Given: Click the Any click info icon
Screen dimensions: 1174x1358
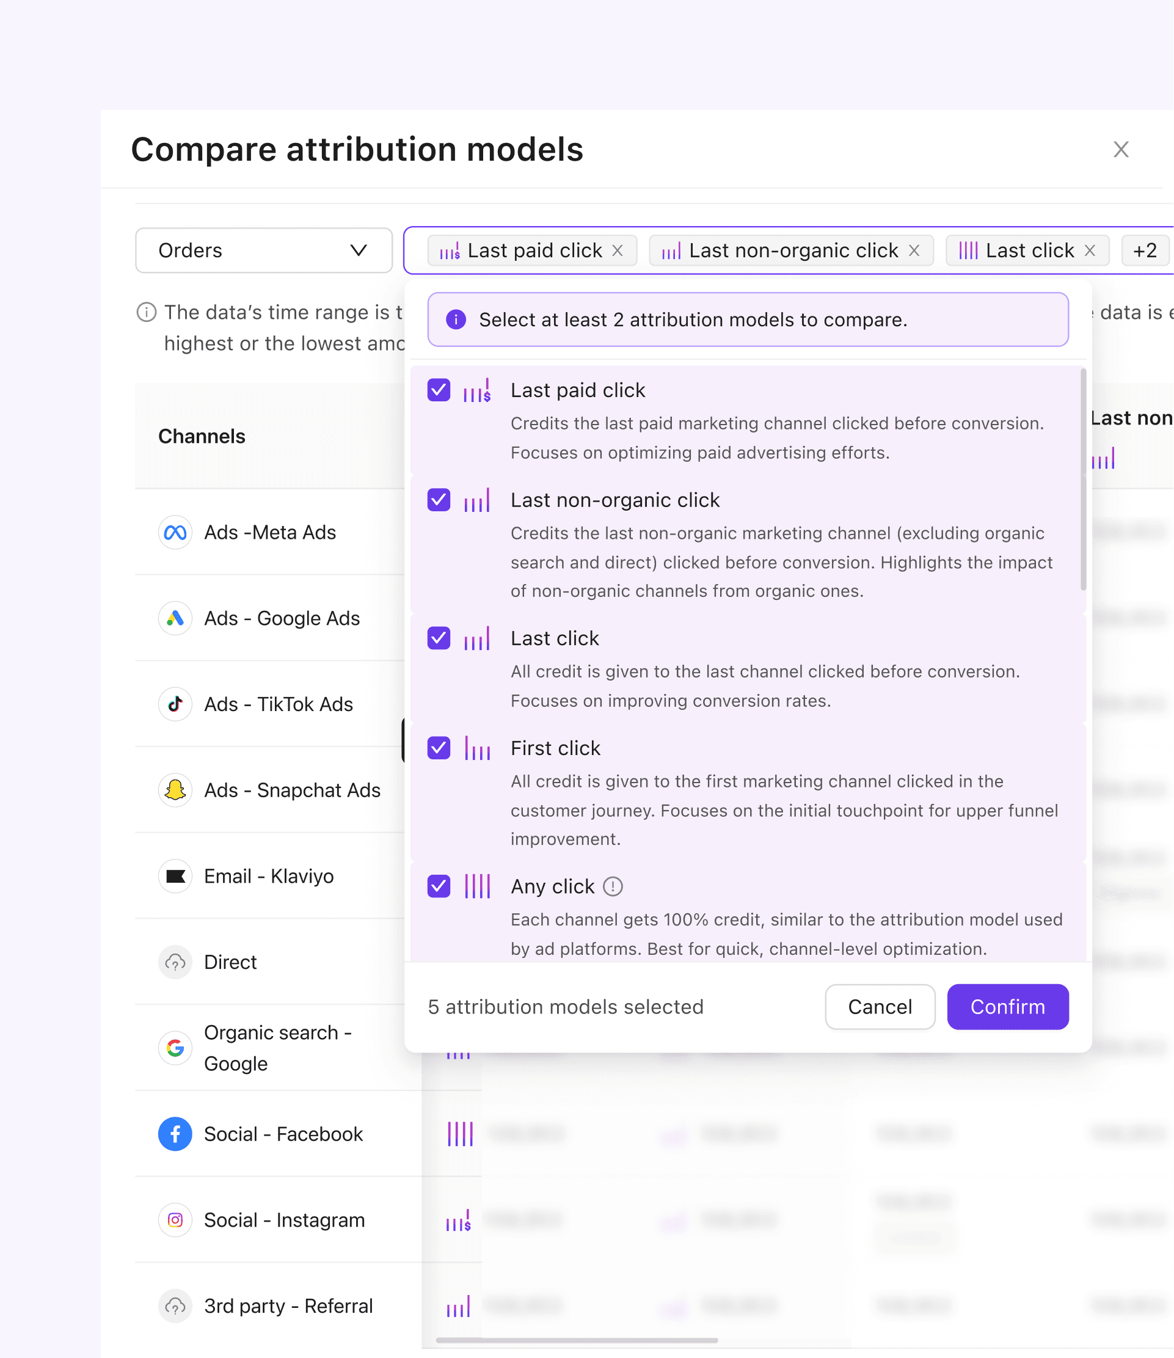Looking at the screenshot, I should pos(612,887).
